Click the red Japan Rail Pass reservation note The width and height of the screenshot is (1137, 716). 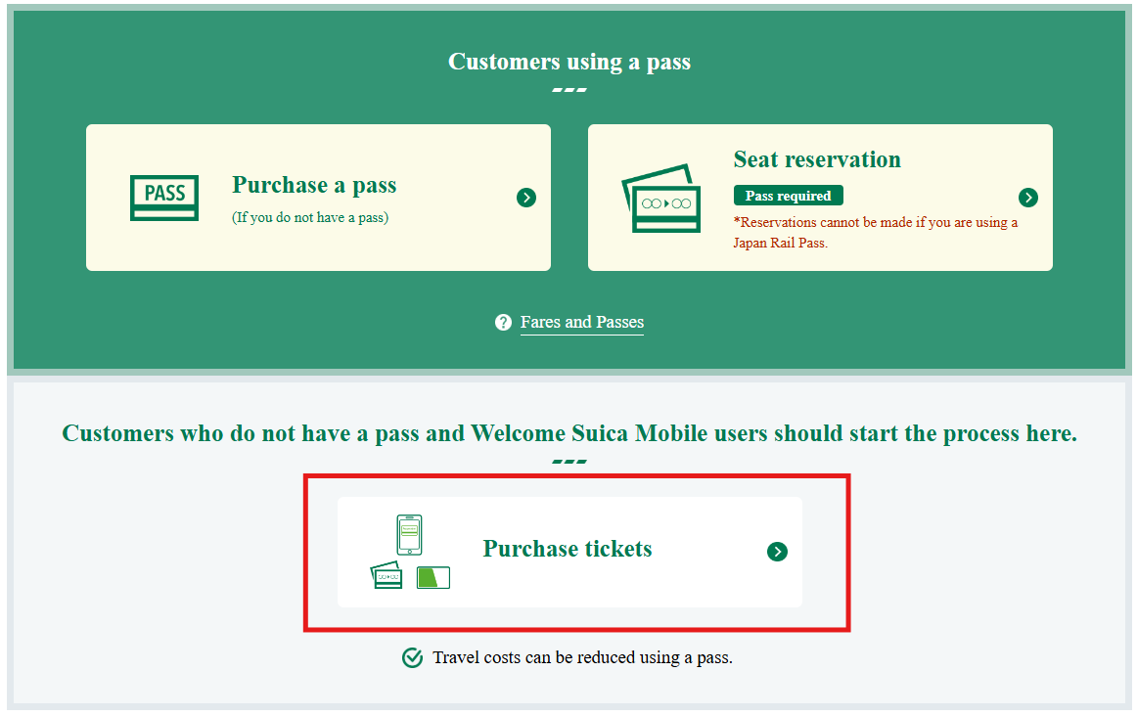click(x=876, y=232)
